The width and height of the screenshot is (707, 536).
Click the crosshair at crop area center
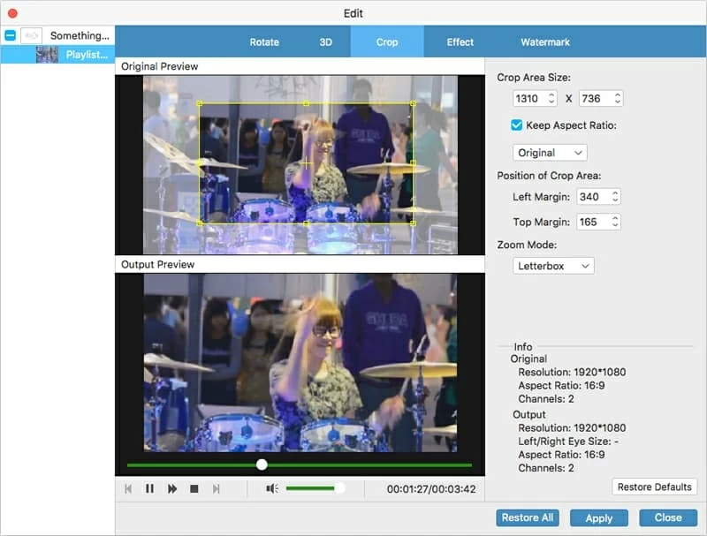(x=307, y=163)
